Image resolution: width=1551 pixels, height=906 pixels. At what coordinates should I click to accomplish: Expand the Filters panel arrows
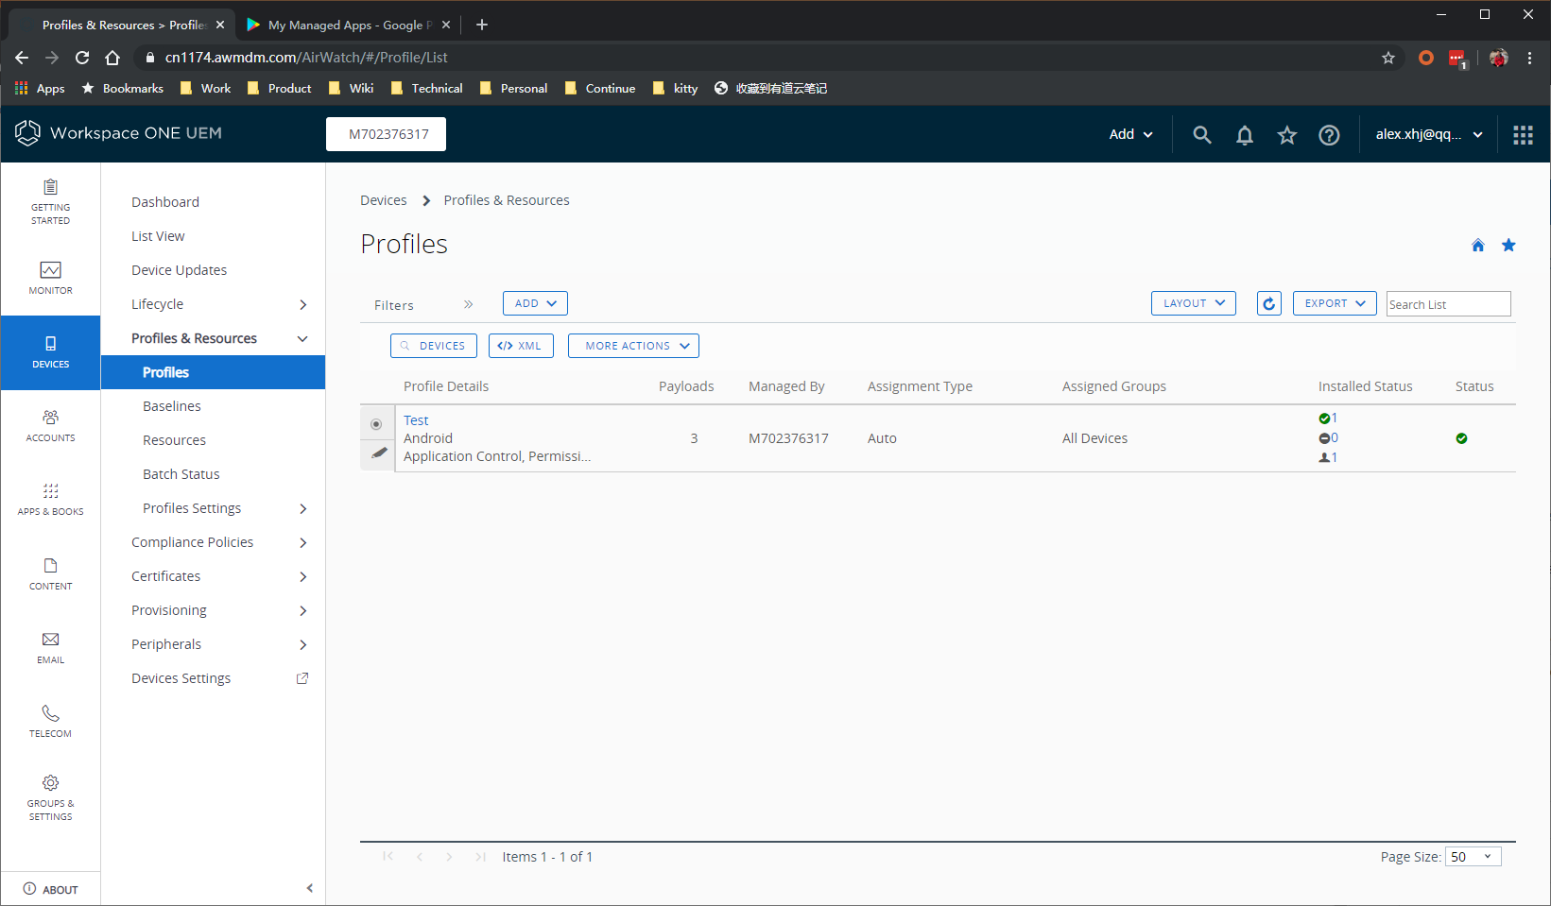click(x=468, y=304)
